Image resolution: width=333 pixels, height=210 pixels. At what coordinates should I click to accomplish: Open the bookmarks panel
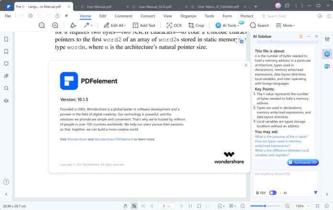coord(6,51)
